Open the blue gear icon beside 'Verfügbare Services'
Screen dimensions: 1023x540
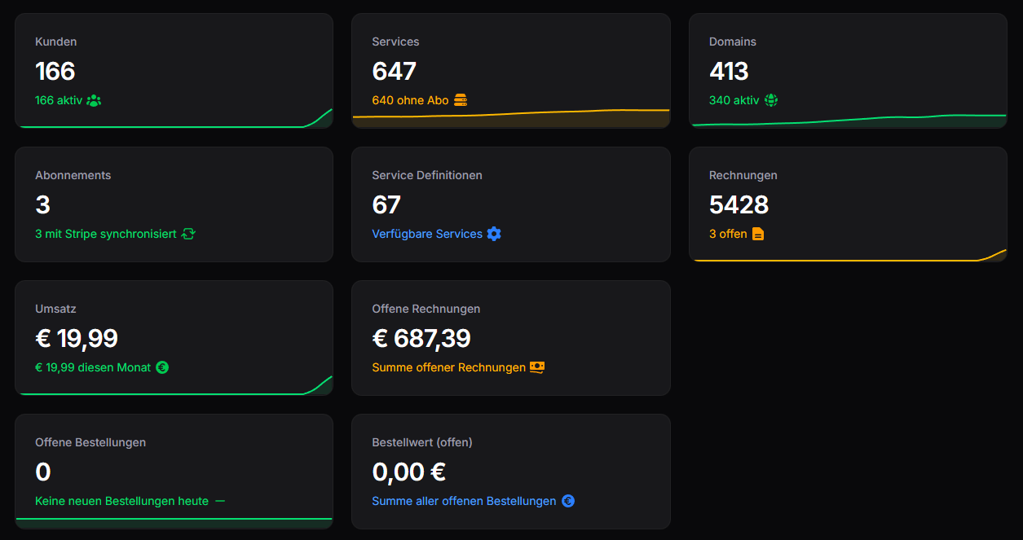494,233
